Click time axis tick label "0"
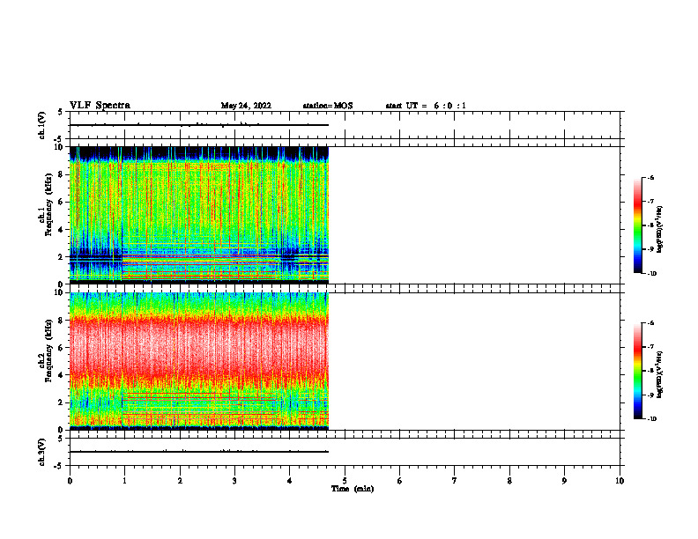 click(70, 481)
